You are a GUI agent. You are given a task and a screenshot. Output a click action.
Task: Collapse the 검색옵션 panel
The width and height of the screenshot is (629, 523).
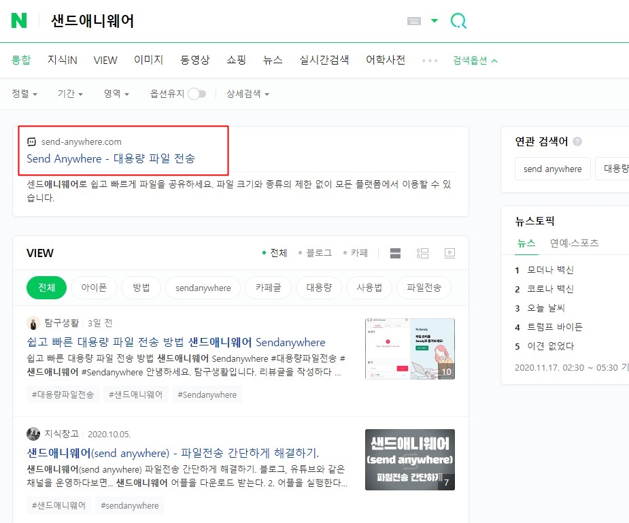(475, 61)
